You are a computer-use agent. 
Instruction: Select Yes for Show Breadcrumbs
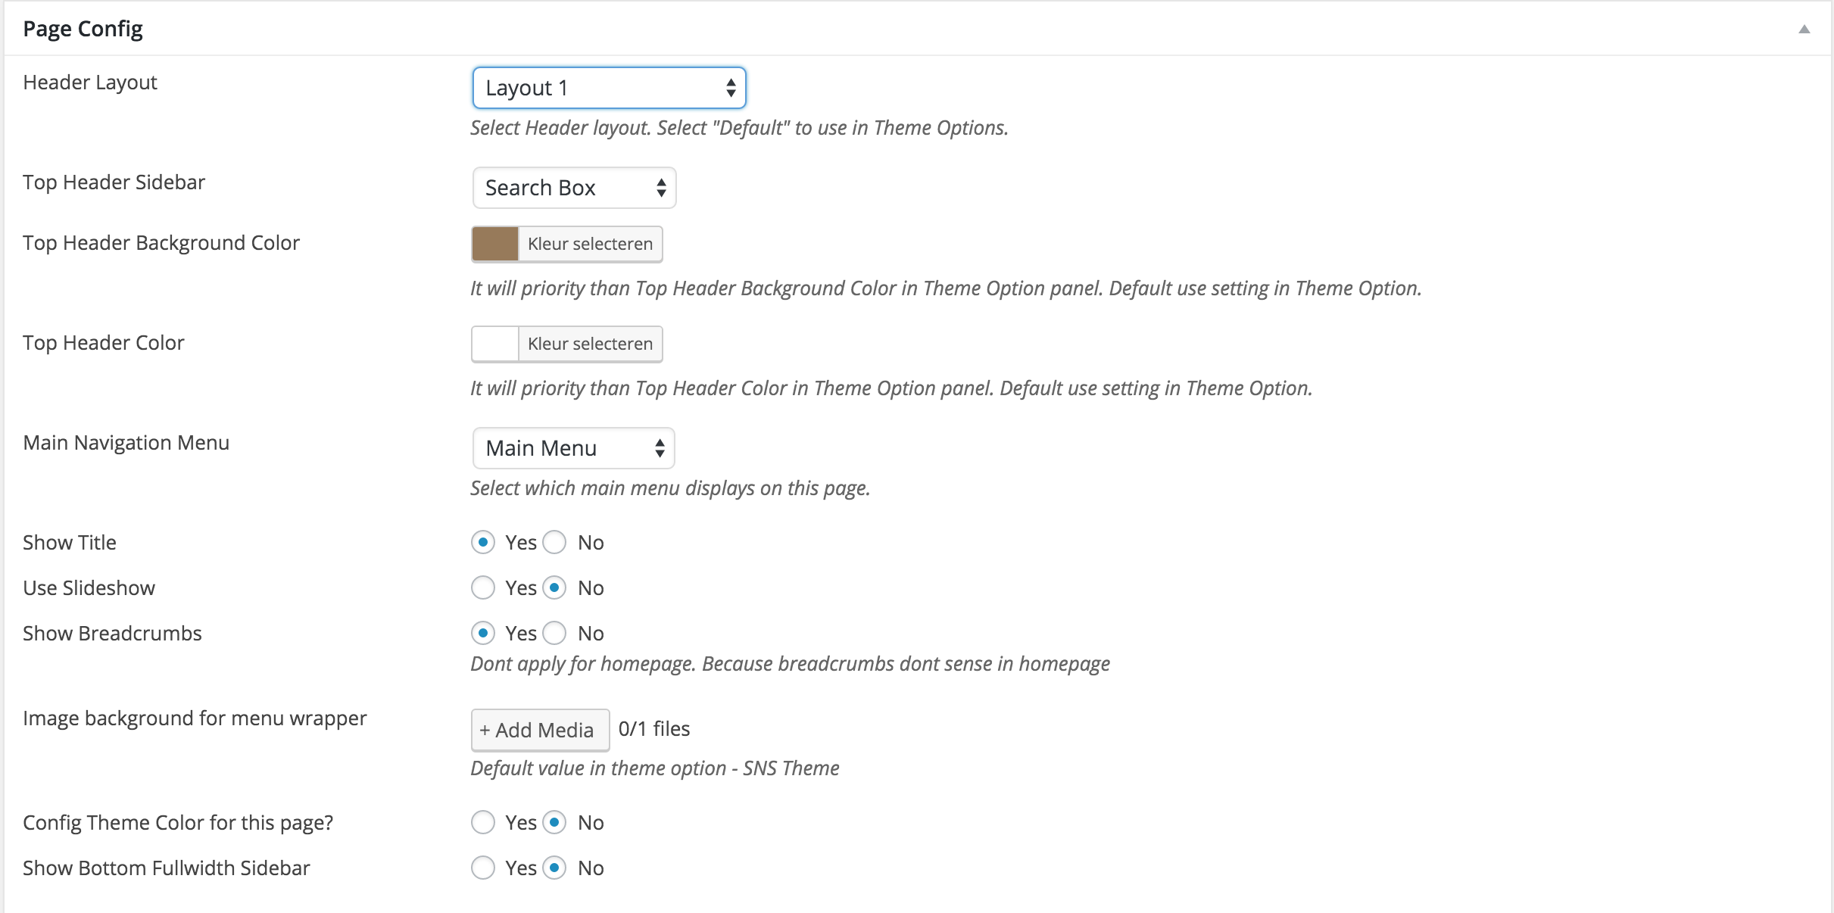tap(483, 633)
